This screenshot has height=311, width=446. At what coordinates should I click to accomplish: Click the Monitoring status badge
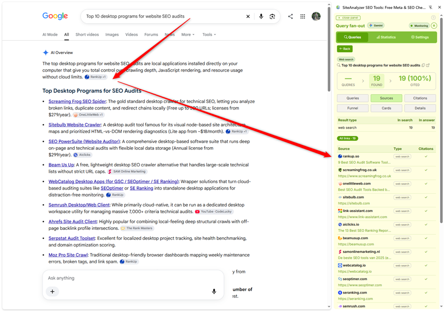point(419,26)
